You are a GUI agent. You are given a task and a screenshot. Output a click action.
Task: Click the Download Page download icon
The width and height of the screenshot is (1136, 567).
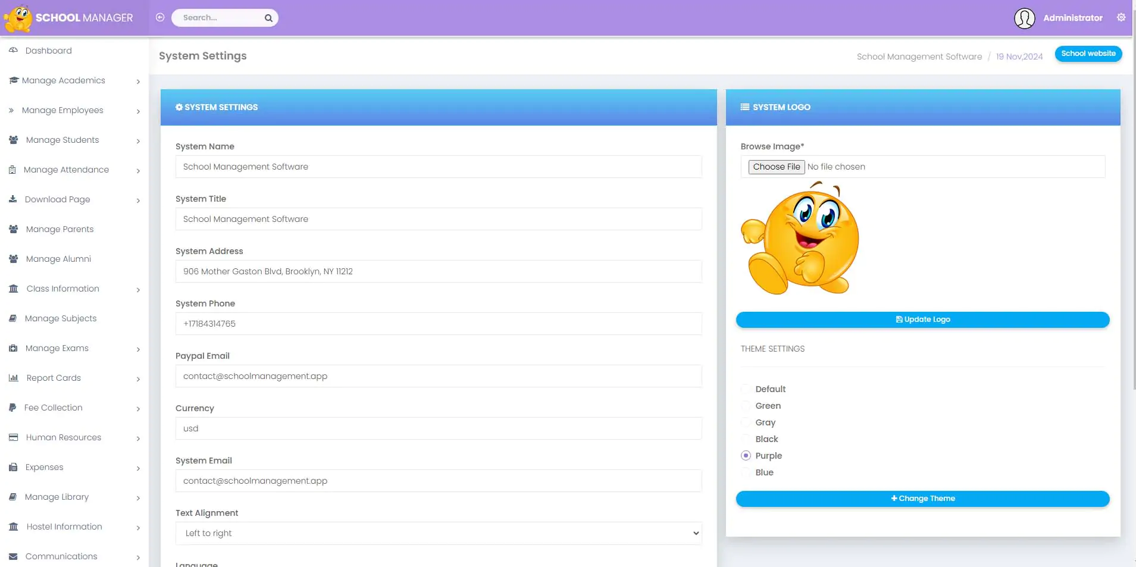pyautogui.click(x=13, y=199)
